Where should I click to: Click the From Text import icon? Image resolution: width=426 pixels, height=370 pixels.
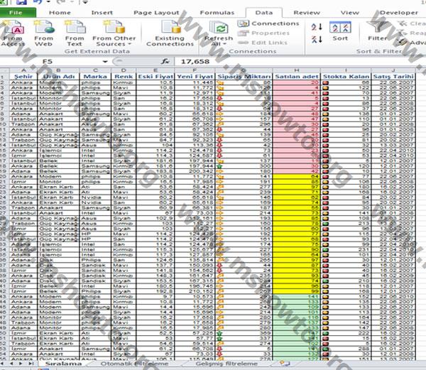75,33
